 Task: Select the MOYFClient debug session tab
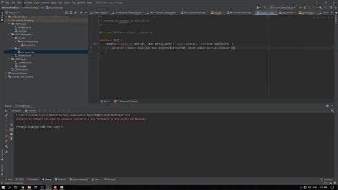coord(24,106)
